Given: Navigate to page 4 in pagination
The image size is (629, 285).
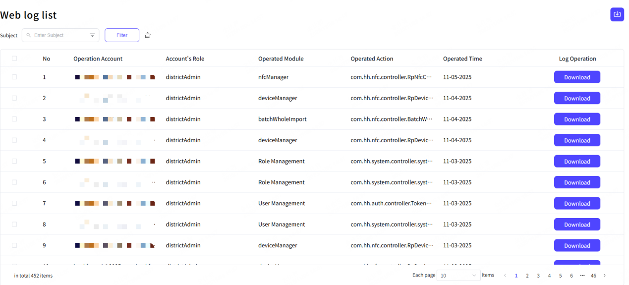Looking at the screenshot, I should point(549,276).
